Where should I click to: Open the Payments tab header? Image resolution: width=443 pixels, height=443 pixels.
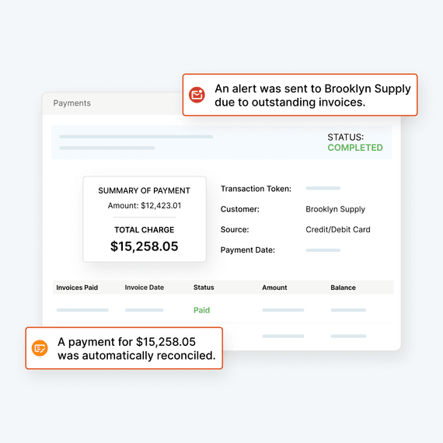point(72,103)
